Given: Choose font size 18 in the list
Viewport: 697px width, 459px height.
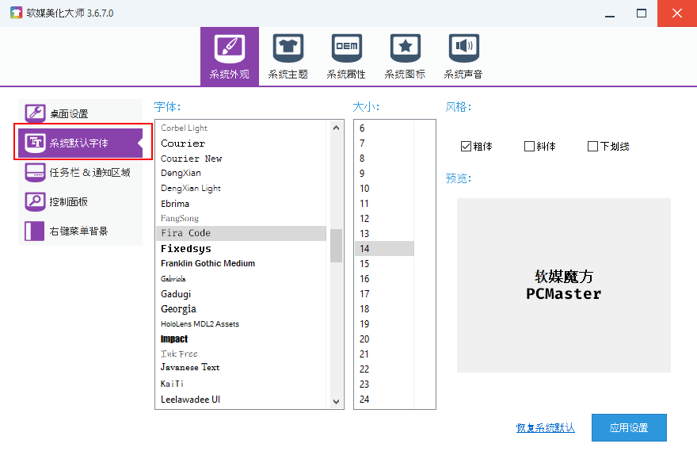Looking at the screenshot, I should coord(364,309).
